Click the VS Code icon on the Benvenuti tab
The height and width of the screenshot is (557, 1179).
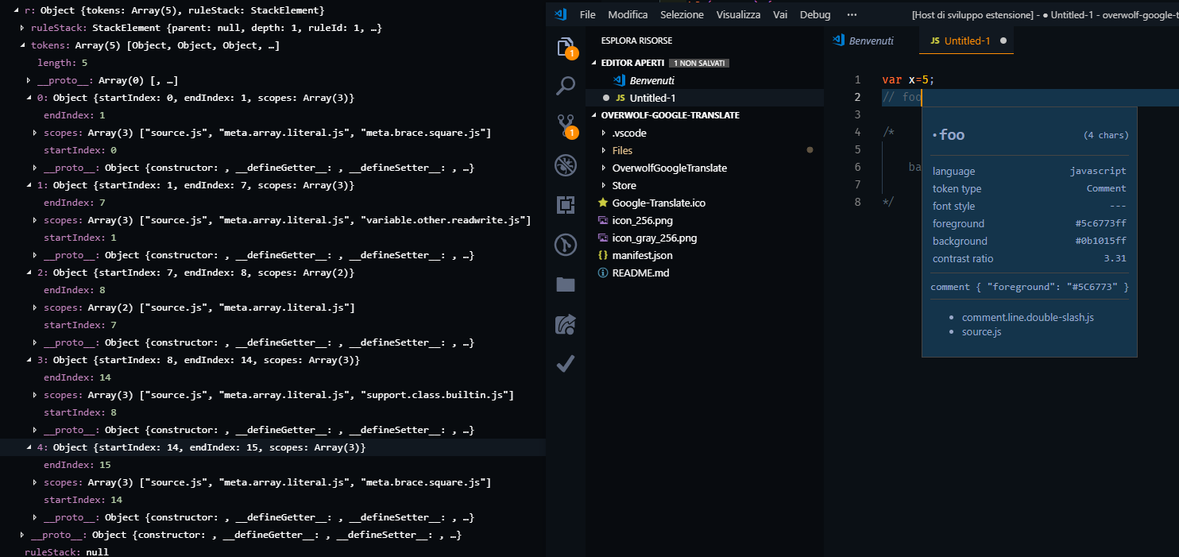coord(839,41)
